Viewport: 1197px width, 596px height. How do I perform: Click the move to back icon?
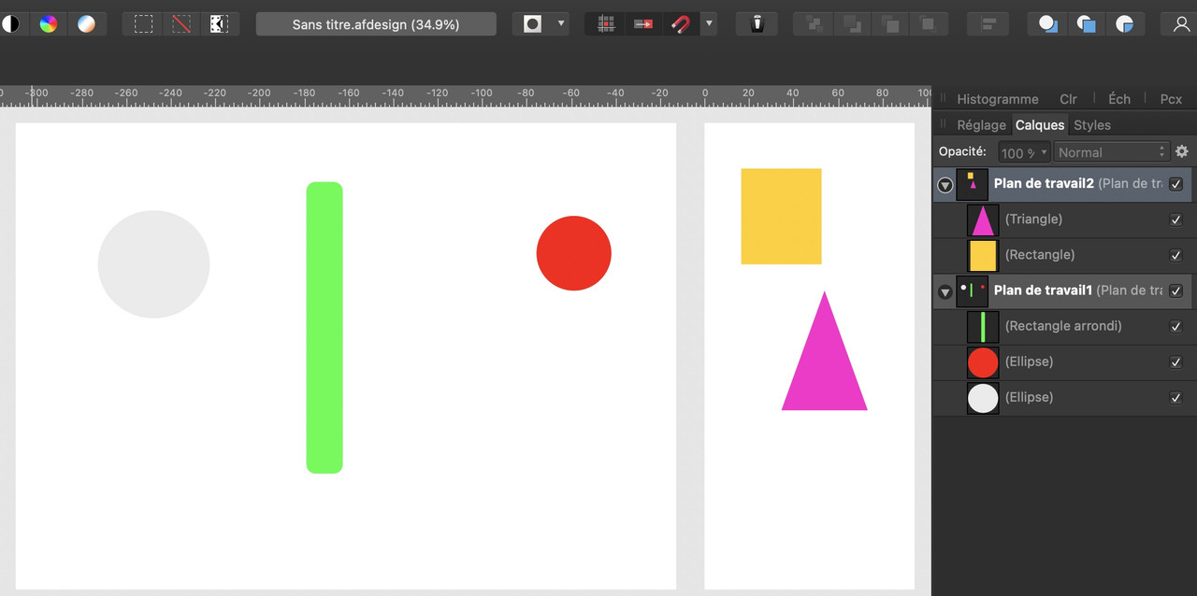815,24
